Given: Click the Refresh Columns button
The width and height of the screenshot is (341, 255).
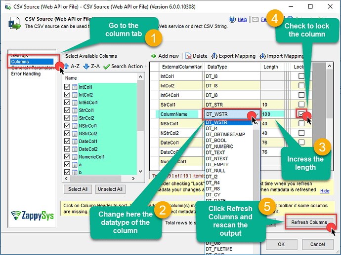Looking at the screenshot, I should pos(309,222).
